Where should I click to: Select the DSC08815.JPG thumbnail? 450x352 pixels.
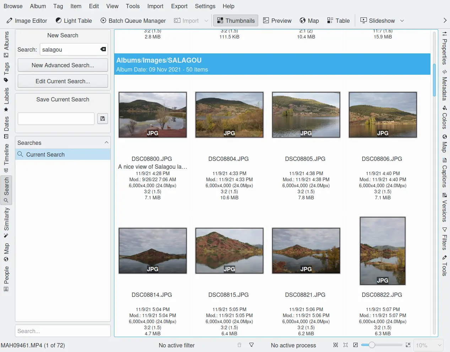click(x=229, y=251)
